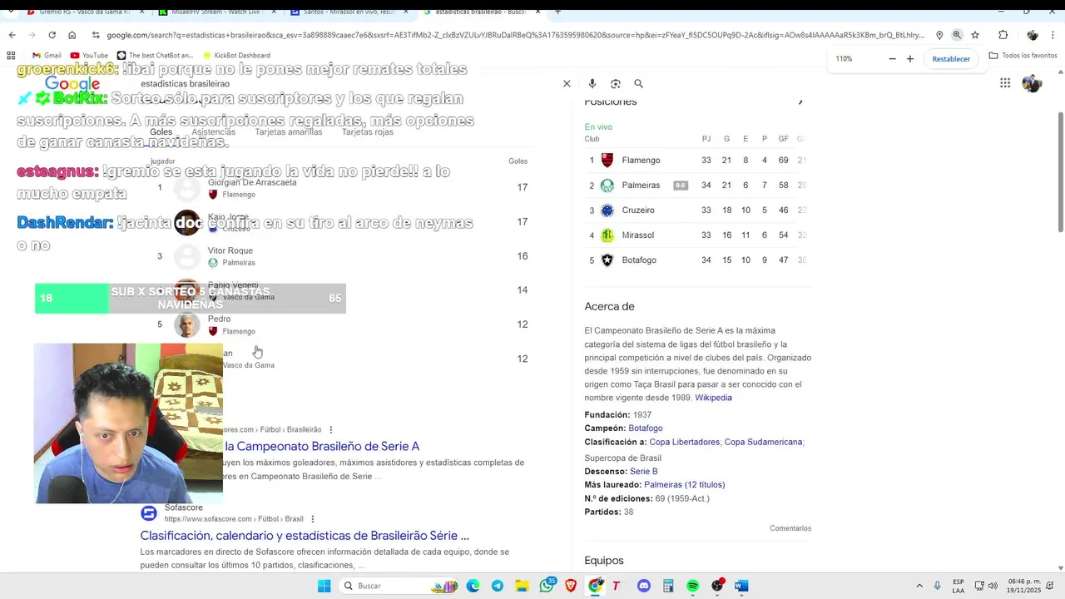Decrease zoom with the minus button
Viewport: 1065px width, 599px height.
[892, 59]
